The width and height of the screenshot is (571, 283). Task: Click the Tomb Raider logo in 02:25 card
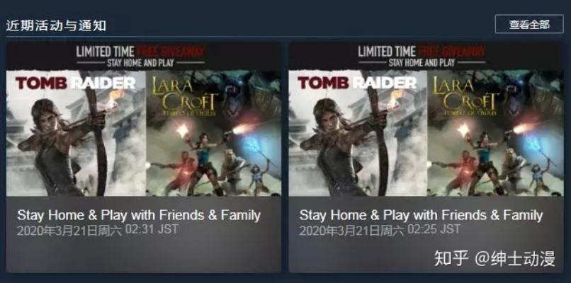click(357, 83)
